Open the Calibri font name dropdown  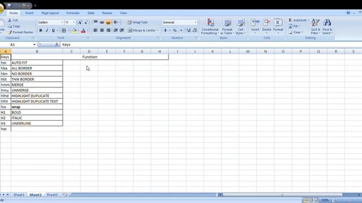[x=62, y=23]
